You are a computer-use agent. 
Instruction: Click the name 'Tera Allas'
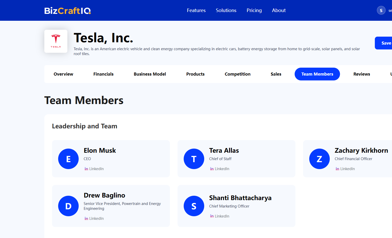click(224, 150)
